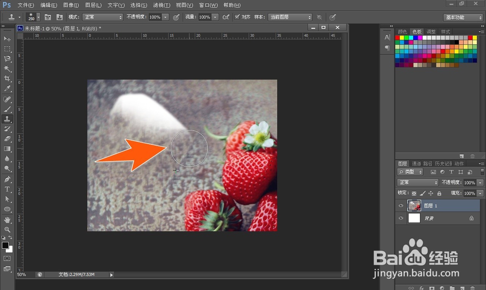The width and height of the screenshot is (486, 290).
Task: Filter layers for type layers
Action: (x=451, y=172)
